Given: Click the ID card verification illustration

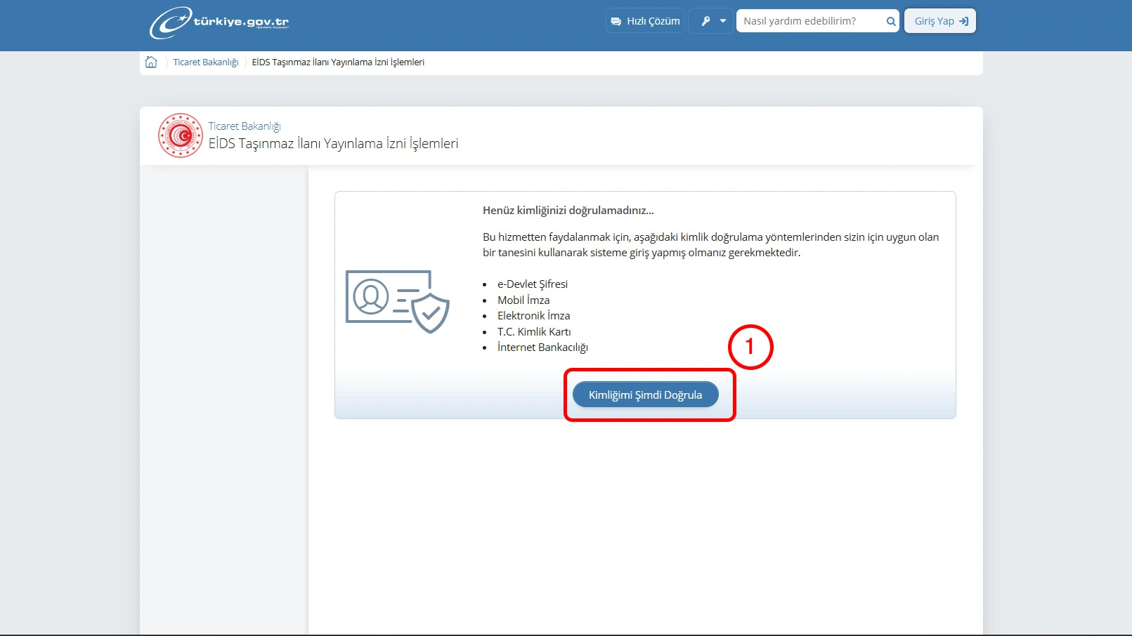Looking at the screenshot, I should [x=398, y=301].
